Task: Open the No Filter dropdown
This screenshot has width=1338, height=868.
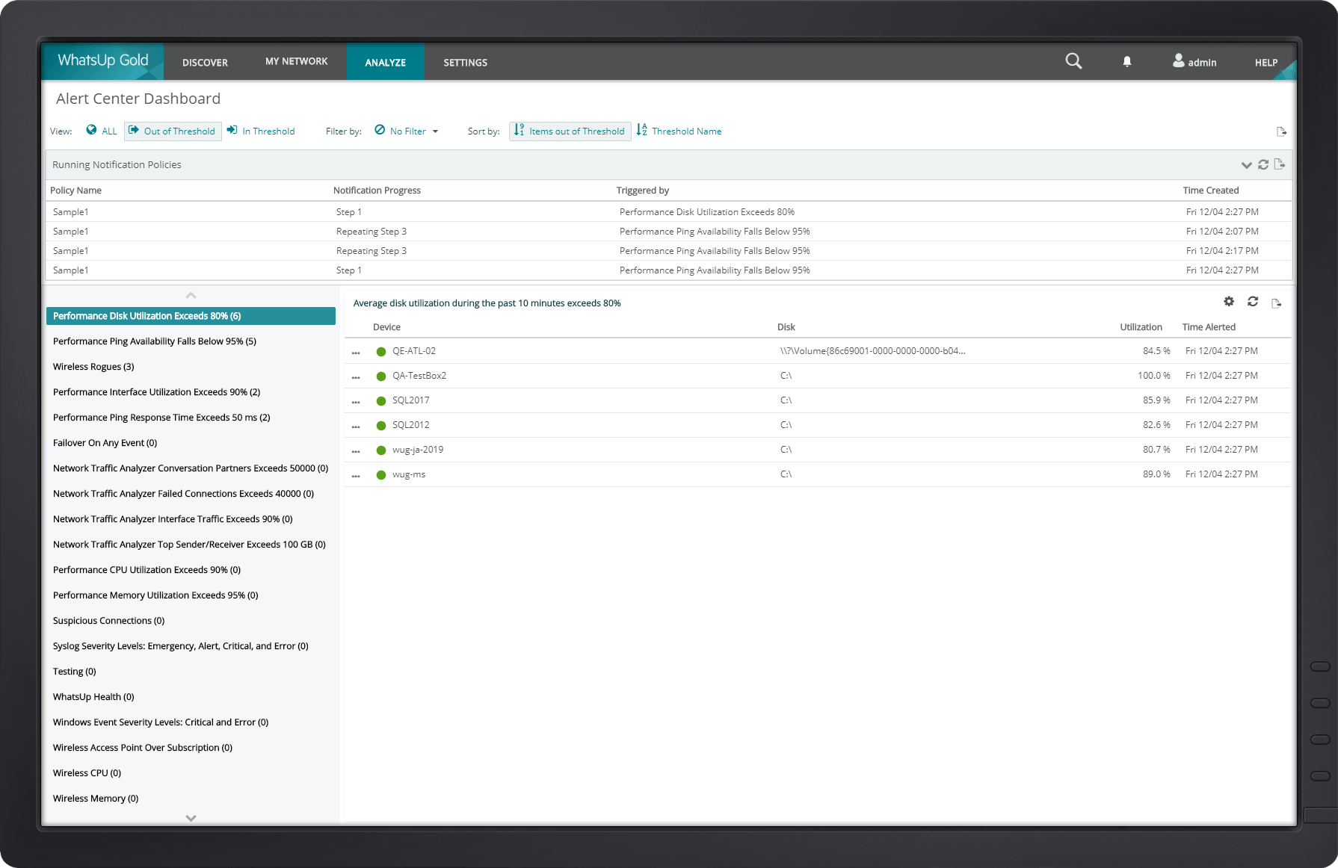Action: [x=406, y=131]
